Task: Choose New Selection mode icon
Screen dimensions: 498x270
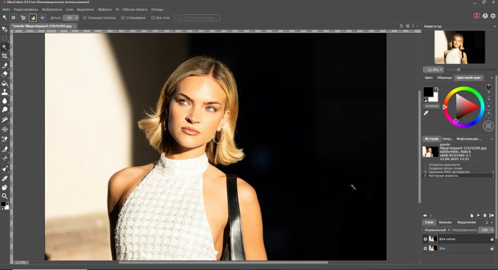Action: pyautogui.click(x=13, y=18)
